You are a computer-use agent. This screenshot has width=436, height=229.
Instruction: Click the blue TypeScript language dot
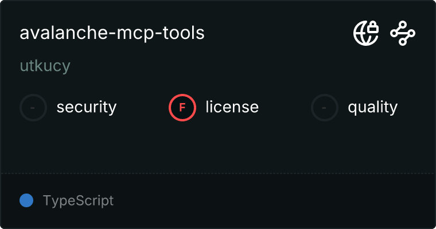point(26,200)
